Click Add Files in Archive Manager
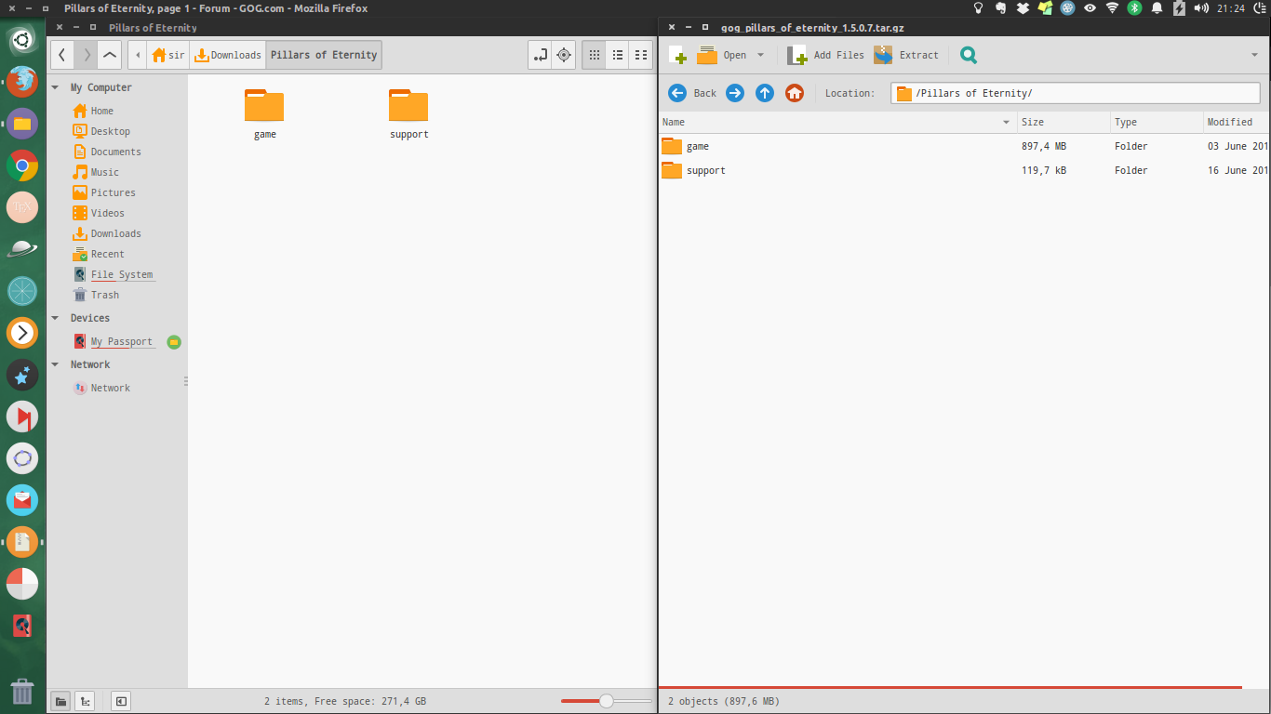1271x714 pixels. pos(825,55)
